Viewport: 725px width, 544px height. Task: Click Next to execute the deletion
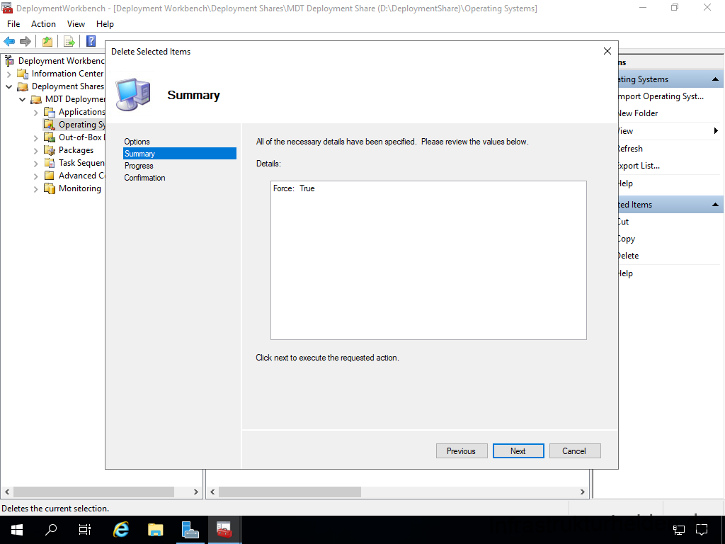coord(518,451)
